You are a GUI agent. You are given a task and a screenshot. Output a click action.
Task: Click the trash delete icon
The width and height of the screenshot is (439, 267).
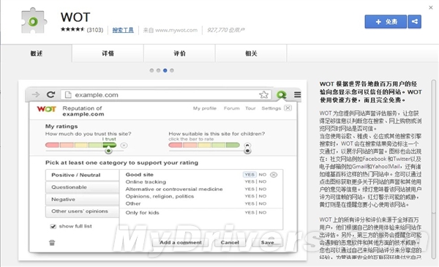tap(52, 243)
